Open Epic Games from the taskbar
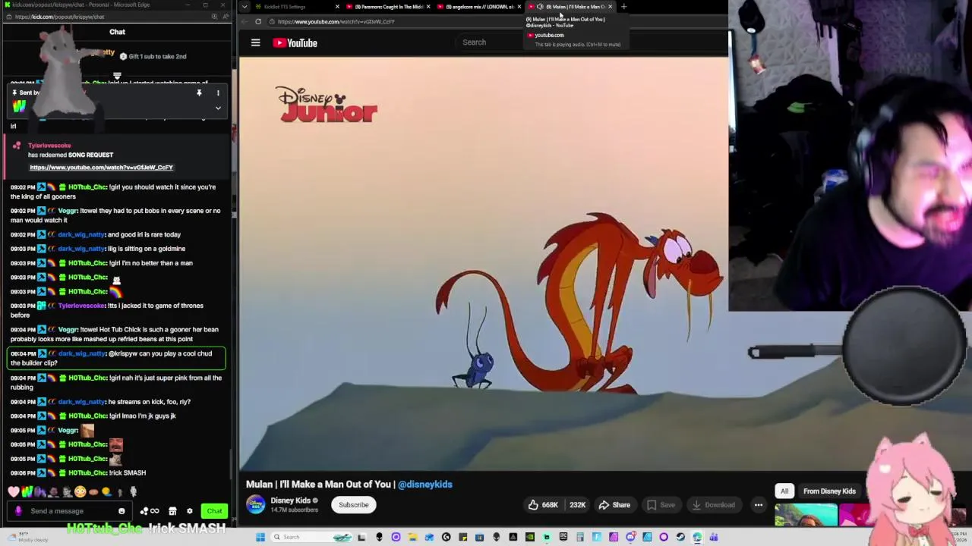 click(x=563, y=537)
